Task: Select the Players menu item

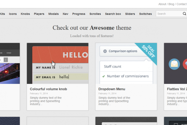Action: [x=39, y=14]
